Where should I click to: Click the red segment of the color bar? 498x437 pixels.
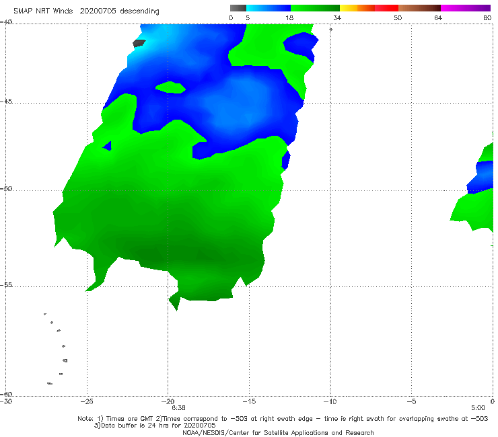click(x=386, y=8)
